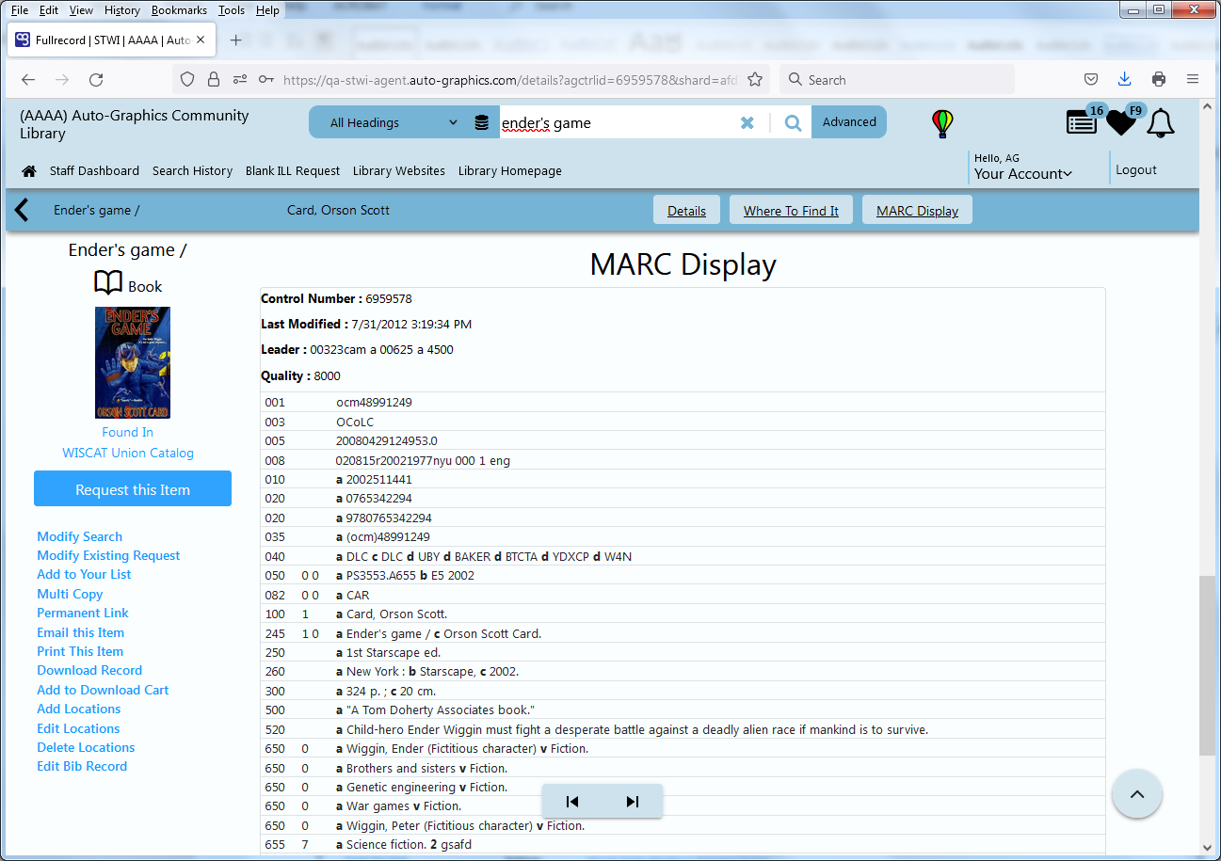Click the page vertical scrollbar thumb

pos(1207,665)
